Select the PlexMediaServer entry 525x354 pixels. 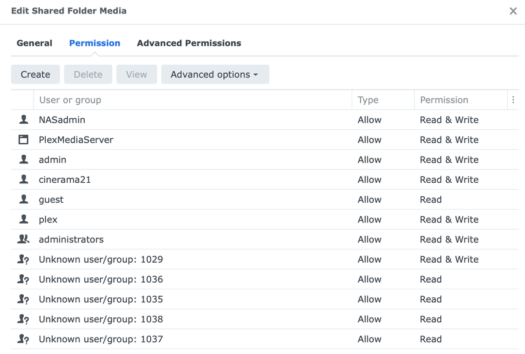coord(76,140)
